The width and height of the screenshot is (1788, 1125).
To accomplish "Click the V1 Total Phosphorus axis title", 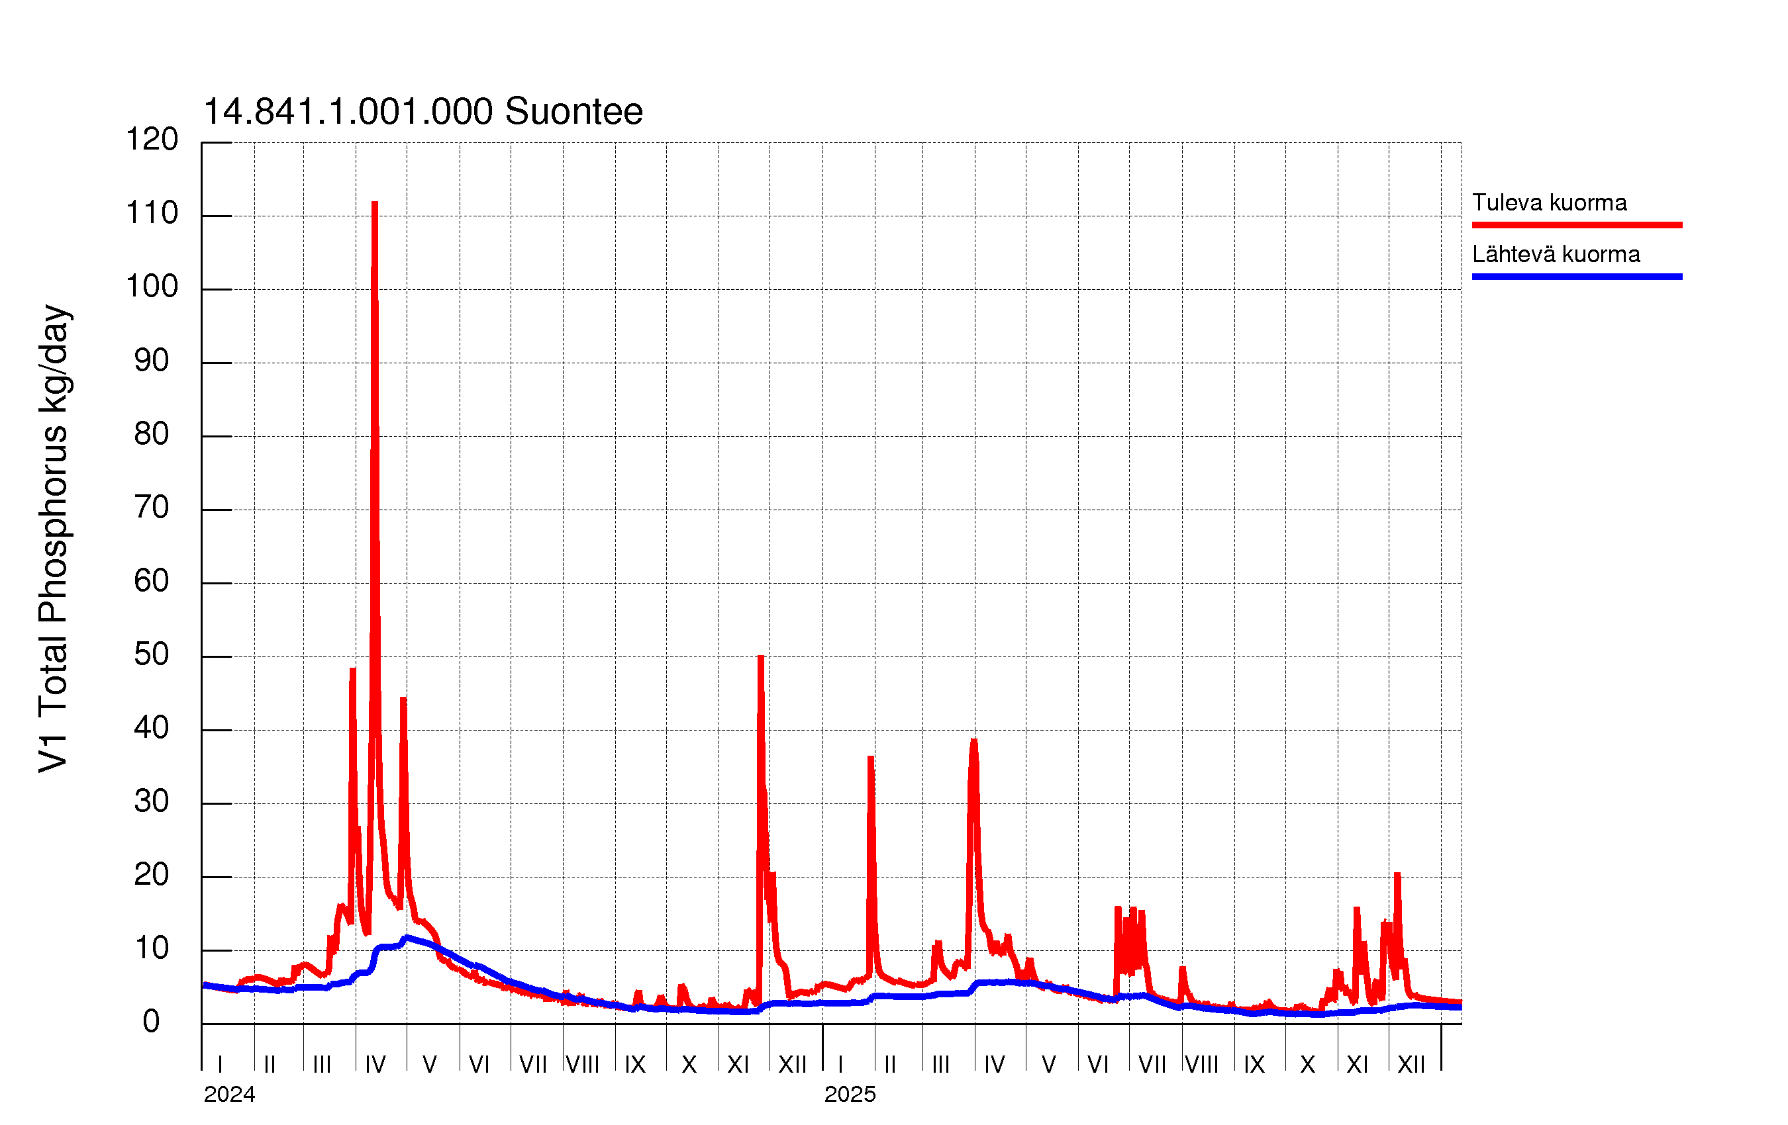I will 54,539.
